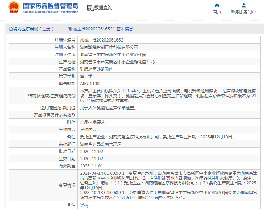This screenshot has width=264, height=209.
Task: Select 用于人体乳腺的超声诊断检查 text
Action: (x=108, y=108)
